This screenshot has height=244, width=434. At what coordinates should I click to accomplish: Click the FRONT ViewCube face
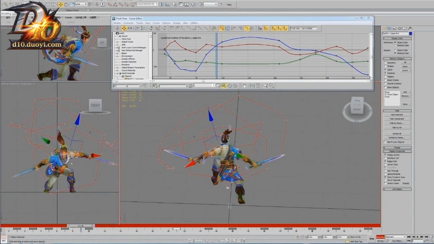point(95,105)
